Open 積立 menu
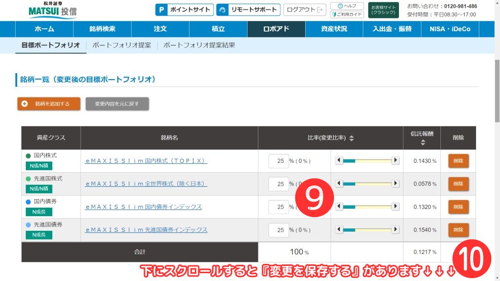Viewport: 500px width, 281px height. [x=218, y=29]
